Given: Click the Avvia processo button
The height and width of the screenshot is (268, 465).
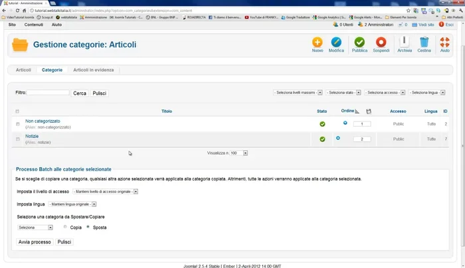Looking at the screenshot, I should point(35,242).
